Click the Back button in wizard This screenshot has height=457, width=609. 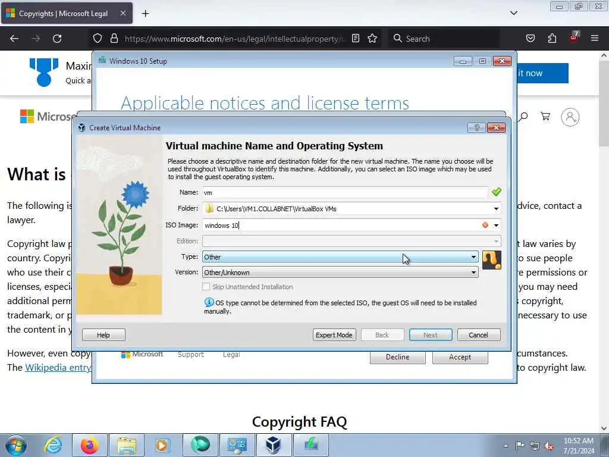click(382, 335)
